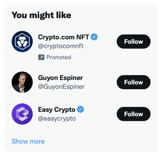Screen dimensions: 160x152
Task: Click the verified badge beside Crypto.com NFT
Action: click(94, 37)
